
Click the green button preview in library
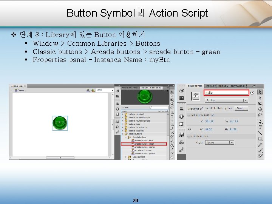(x=145, y=96)
